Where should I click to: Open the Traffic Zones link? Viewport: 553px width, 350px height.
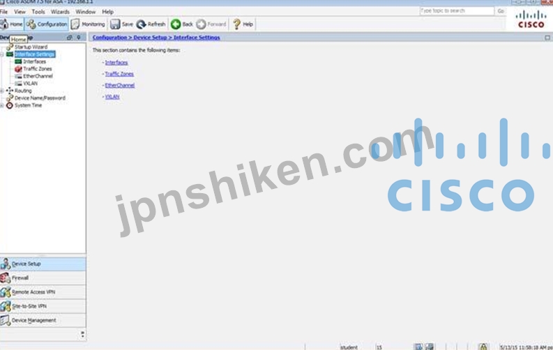pyautogui.click(x=119, y=74)
